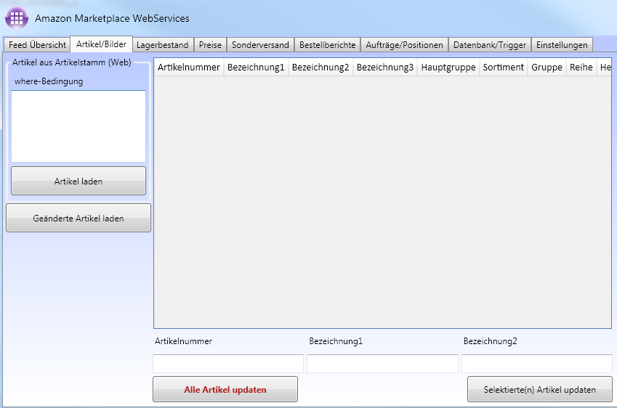Open the Datenbank/Trigger tab
The width and height of the screenshot is (617, 408).
point(490,45)
